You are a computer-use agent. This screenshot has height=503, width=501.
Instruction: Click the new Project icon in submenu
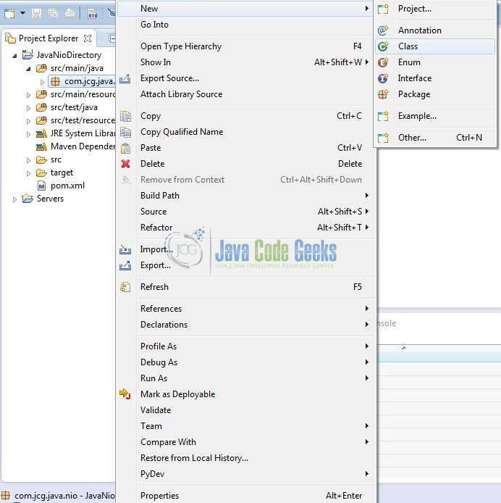click(x=383, y=9)
